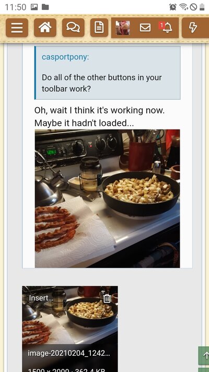The height and width of the screenshot is (372, 209).
Task: Go to the forum home page
Action: point(45,28)
